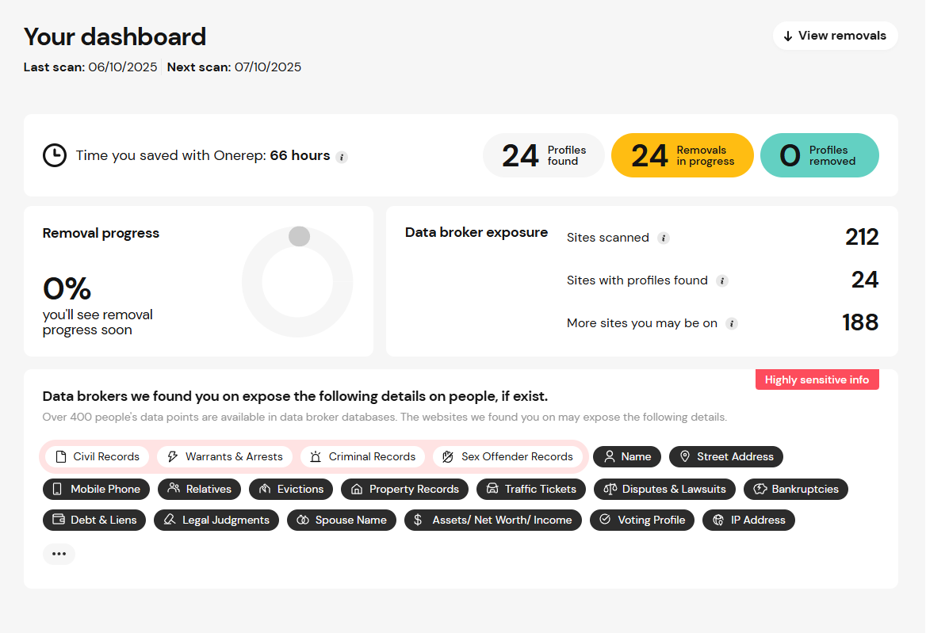Click the removal progress ring indicator
Image resolution: width=926 pixels, height=633 pixels.
point(297,281)
